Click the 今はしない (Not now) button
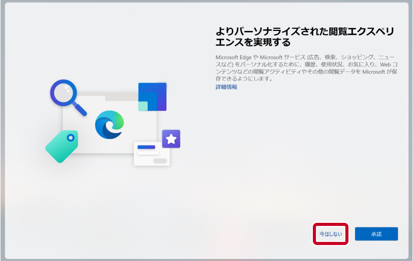The width and height of the screenshot is (413, 261). (x=330, y=234)
